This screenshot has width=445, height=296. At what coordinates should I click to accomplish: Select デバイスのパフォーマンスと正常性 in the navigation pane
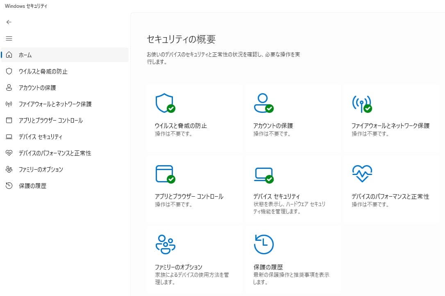(65, 153)
